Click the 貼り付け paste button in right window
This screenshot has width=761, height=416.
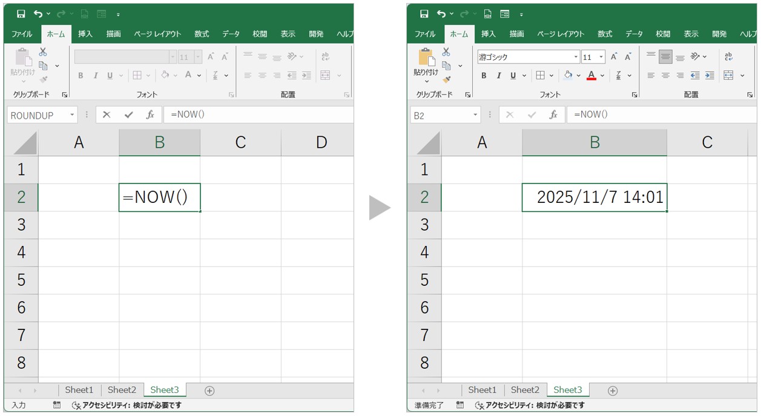coord(426,65)
